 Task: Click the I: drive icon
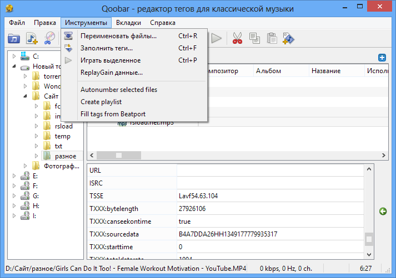[x=25, y=216]
